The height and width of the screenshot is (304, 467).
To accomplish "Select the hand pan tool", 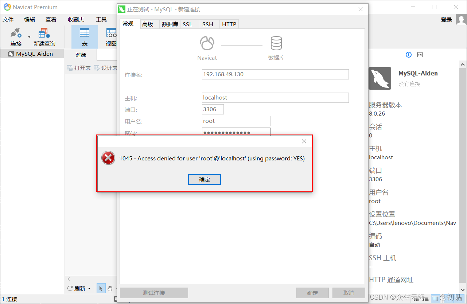I will click(x=110, y=288).
